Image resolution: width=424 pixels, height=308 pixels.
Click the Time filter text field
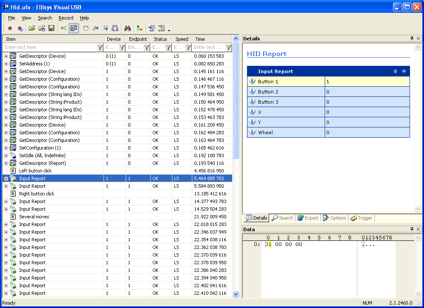208,48
